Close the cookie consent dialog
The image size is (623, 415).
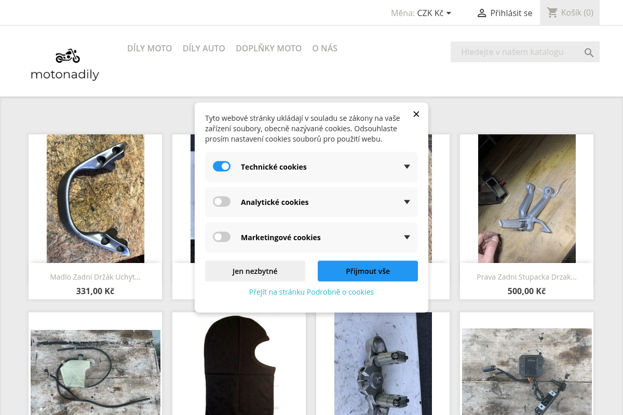coord(416,114)
